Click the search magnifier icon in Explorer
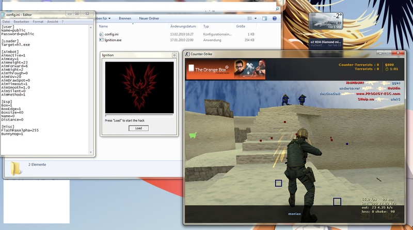The height and width of the screenshot is (230, 413). (x=277, y=9)
